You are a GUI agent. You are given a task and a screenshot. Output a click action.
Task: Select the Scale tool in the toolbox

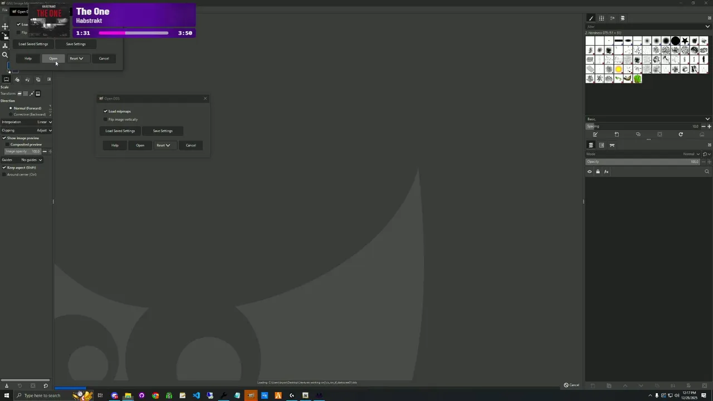tap(6, 36)
